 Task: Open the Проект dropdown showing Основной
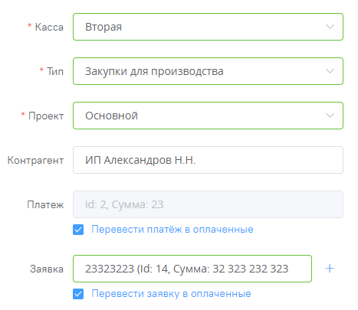208,116
